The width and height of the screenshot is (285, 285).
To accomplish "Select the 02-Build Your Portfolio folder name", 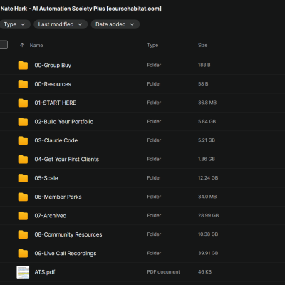I will click(x=64, y=122).
